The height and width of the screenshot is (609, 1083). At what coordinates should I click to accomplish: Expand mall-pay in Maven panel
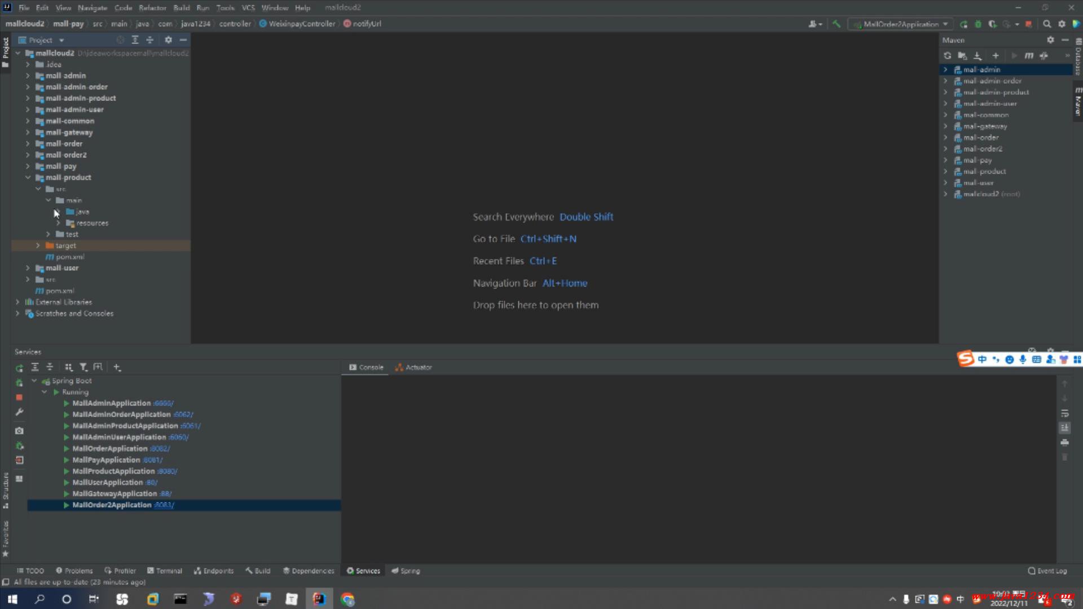tap(945, 160)
